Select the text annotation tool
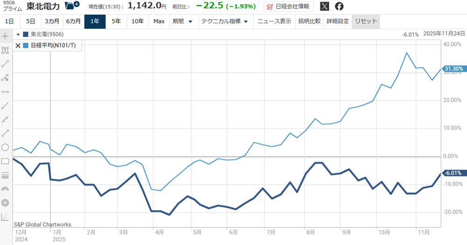Image resolution: width=467 pixels, height=245 pixels. 6,50
